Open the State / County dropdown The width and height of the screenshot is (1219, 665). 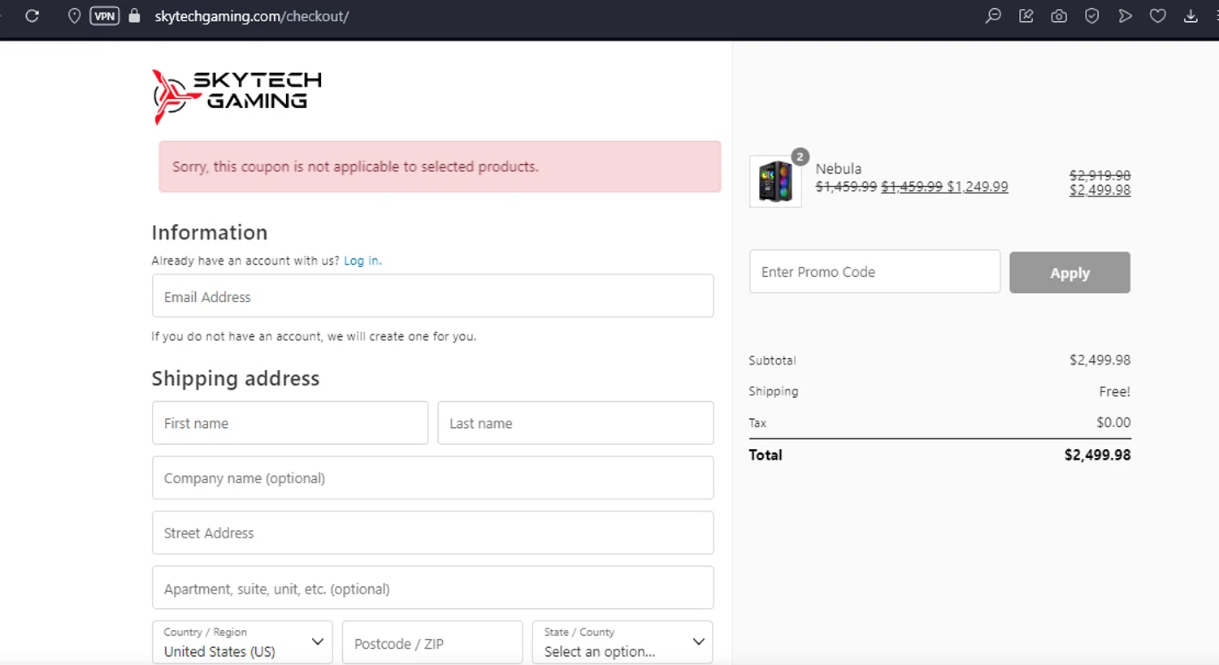623,642
